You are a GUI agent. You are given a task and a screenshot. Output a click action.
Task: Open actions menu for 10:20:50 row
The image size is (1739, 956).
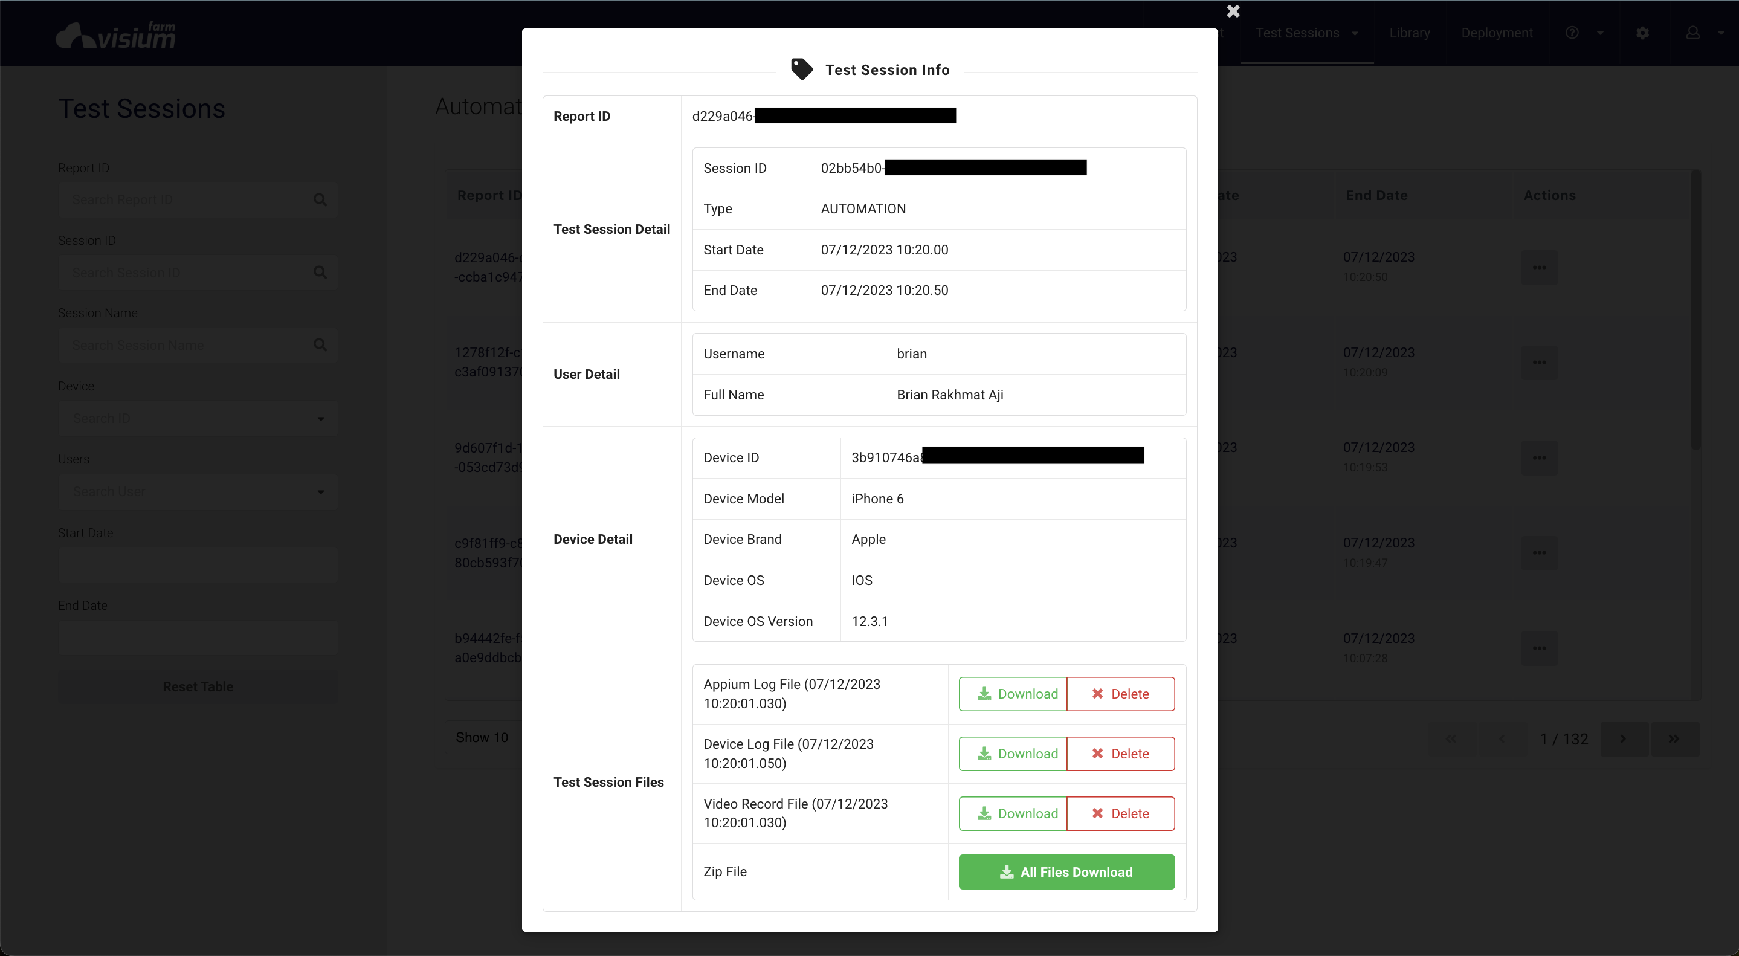click(1539, 267)
